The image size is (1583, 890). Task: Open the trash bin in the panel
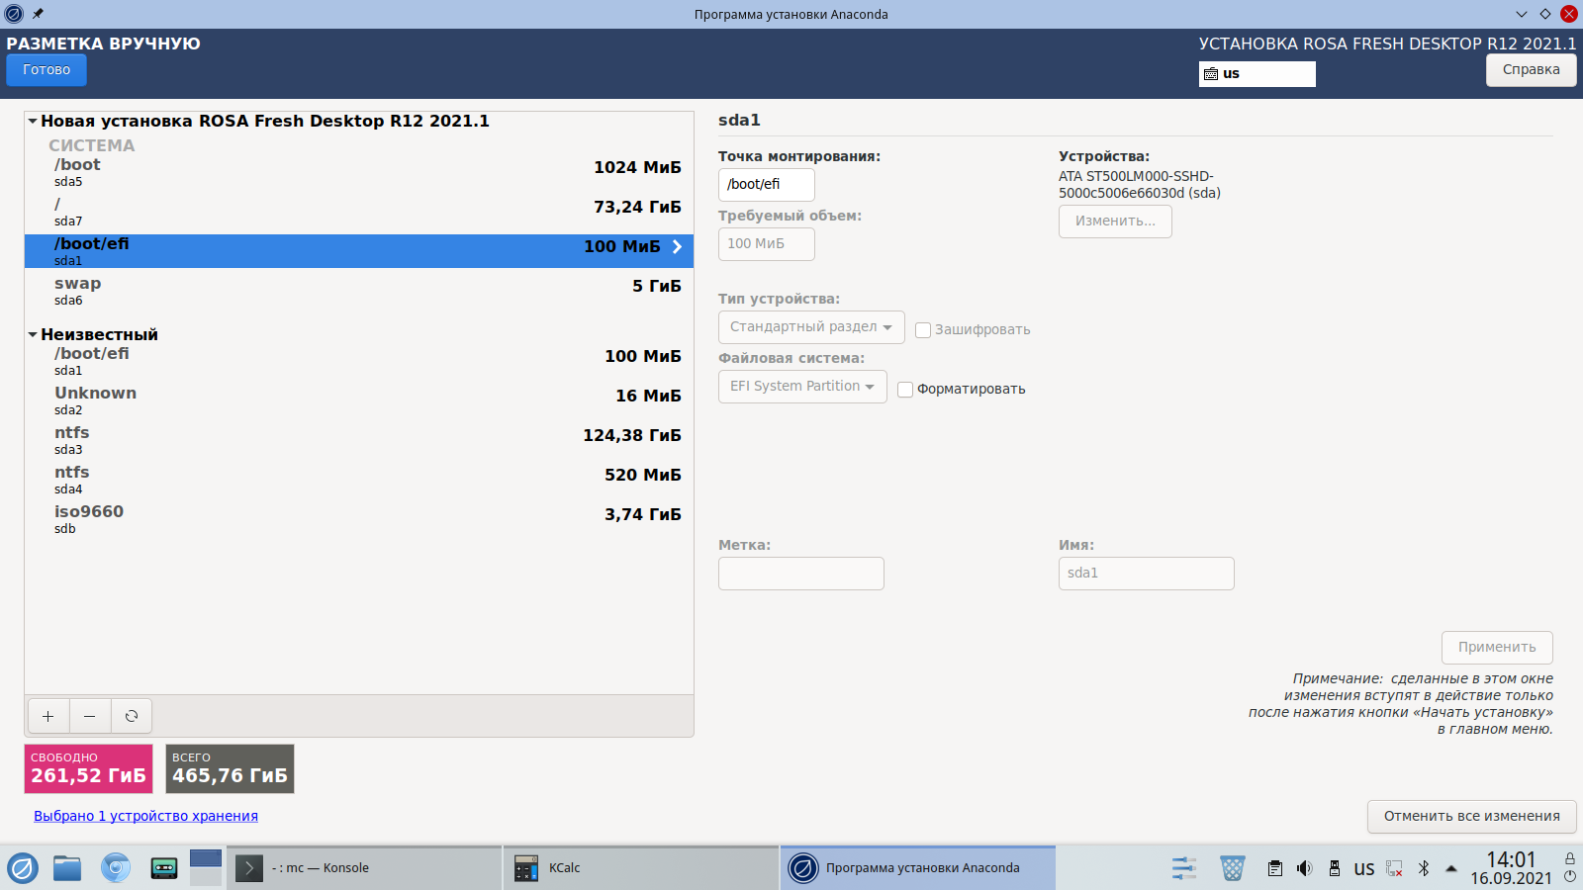[1233, 868]
